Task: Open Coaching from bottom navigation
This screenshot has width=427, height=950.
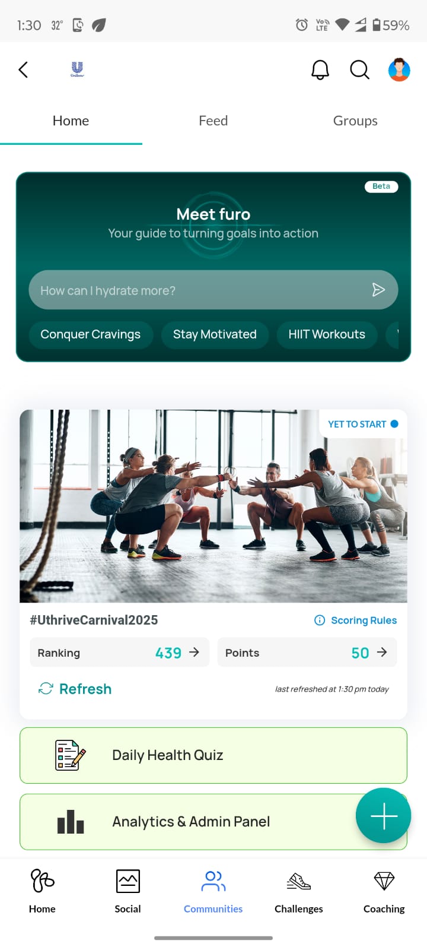Action: (x=384, y=892)
